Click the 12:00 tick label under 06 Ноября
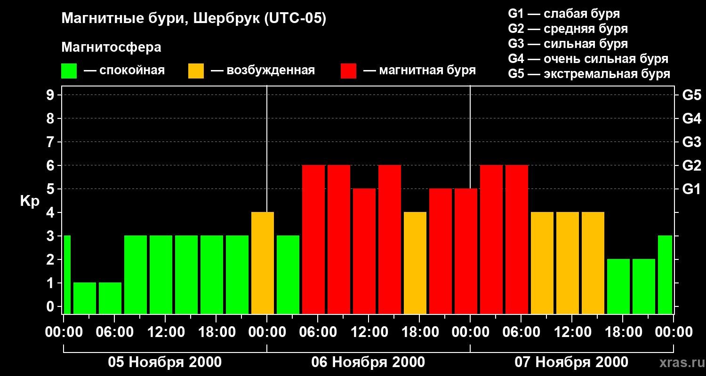Viewport: 706px width, 376px height. pyautogui.click(x=368, y=332)
